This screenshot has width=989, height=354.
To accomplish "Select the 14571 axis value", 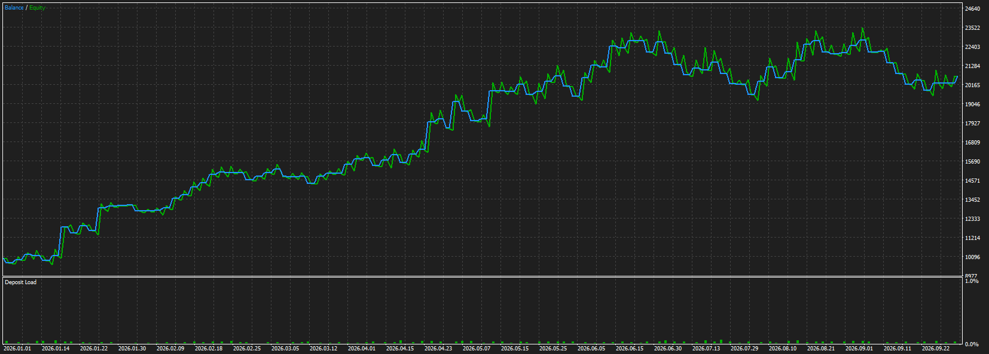I will pyautogui.click(x=972, y=181).
